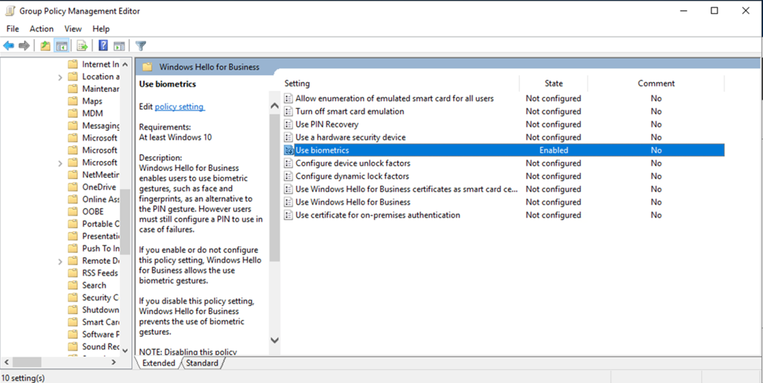Open the View menu
This screenshot has height=383, width=763.
pos(73,29)
